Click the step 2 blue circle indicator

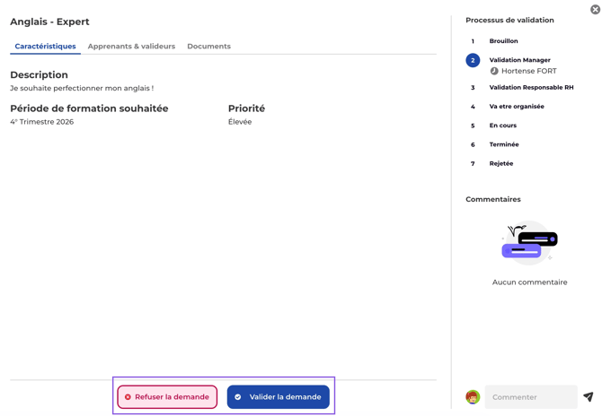point(473,60)
